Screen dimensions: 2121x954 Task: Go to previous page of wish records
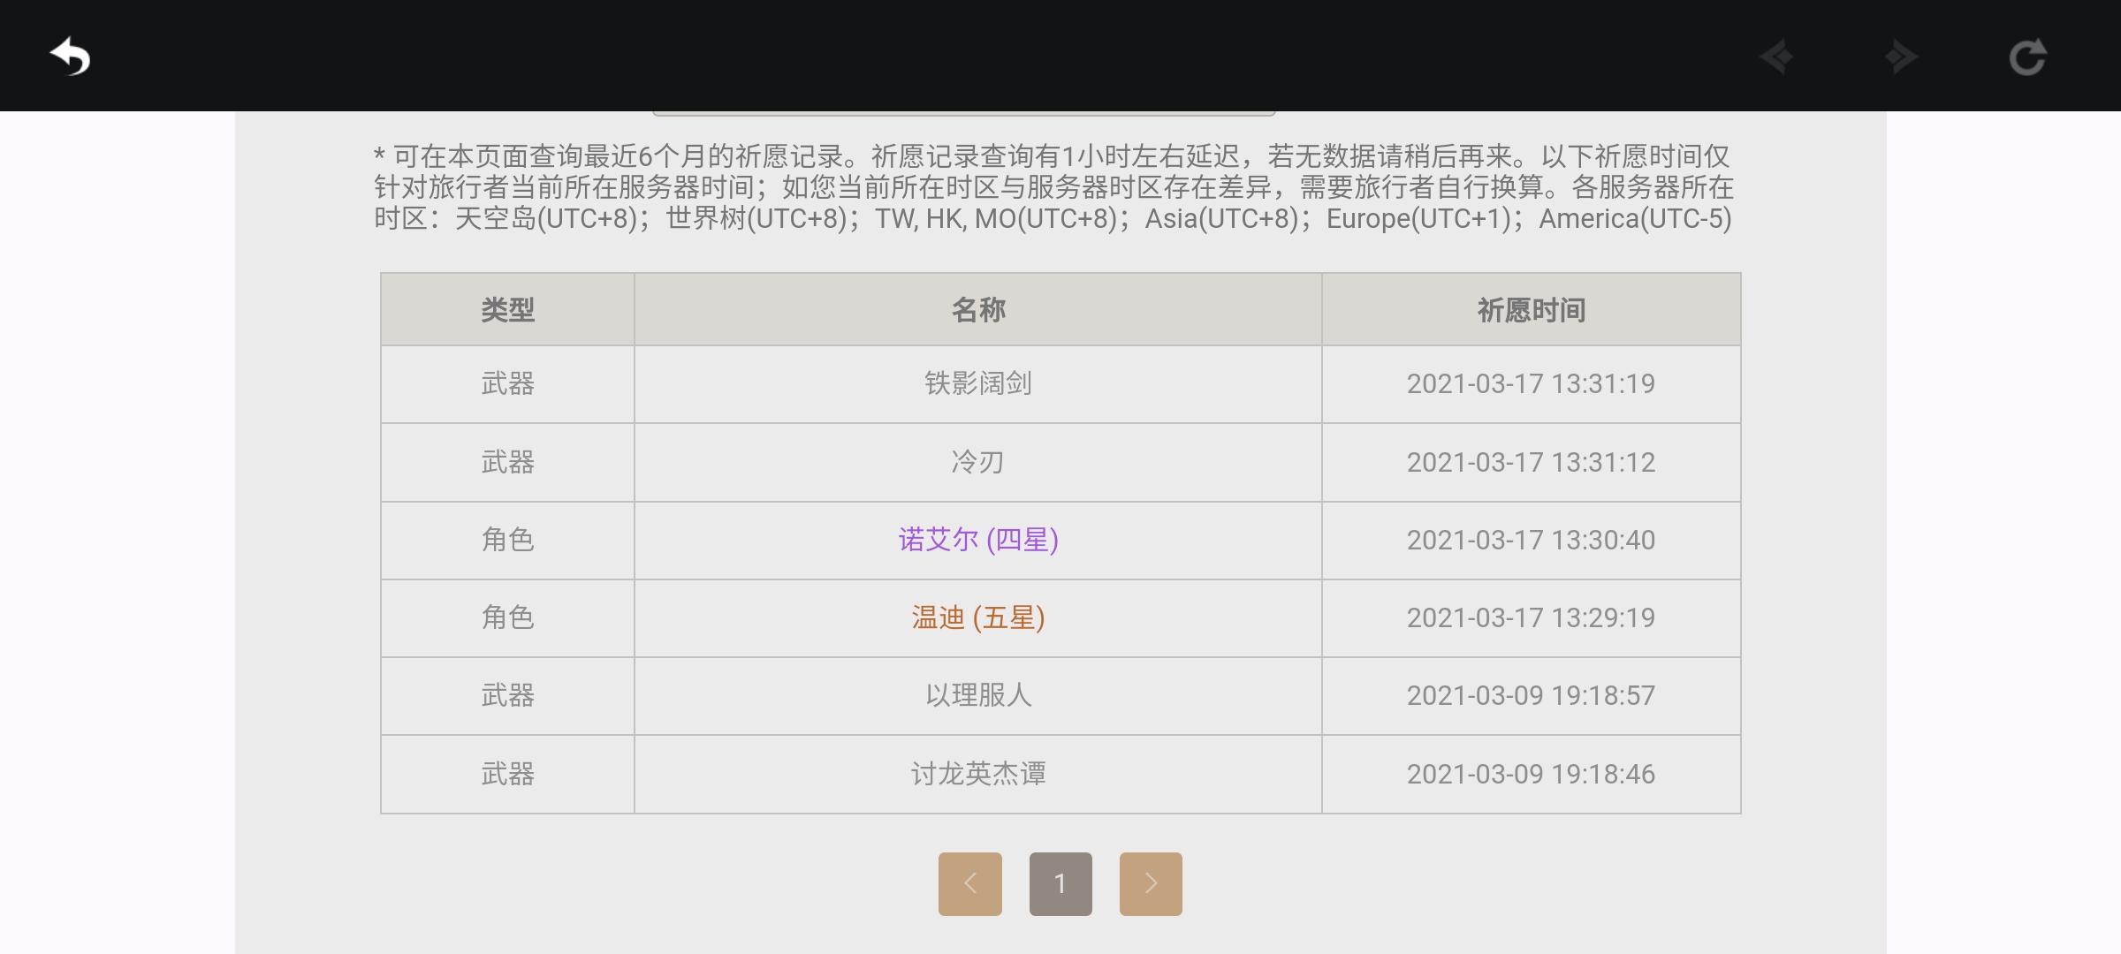tap(970, 883)
